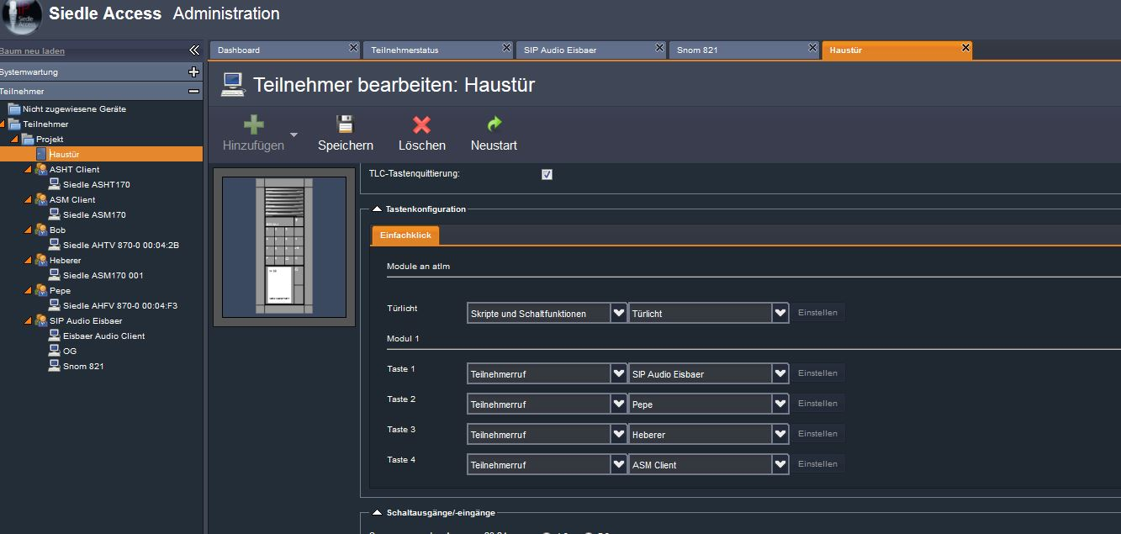Viewport: 1121px width, 534px height.
Task: Open the Skripte und Schaltfunktionen dropdown
Action: point(619,313)
